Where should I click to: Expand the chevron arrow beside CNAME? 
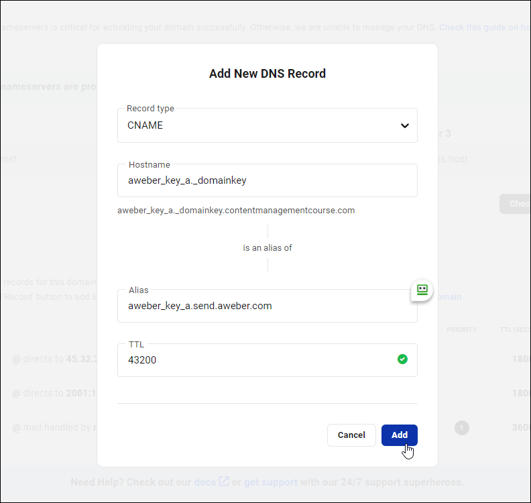click(405, 125)
